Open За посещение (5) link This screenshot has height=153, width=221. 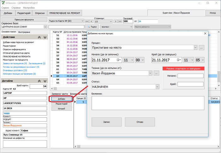coord(37,63)
